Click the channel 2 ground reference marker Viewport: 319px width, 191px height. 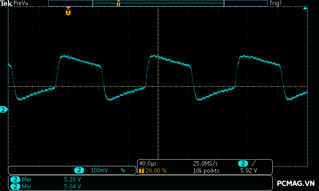coord(4,109)
